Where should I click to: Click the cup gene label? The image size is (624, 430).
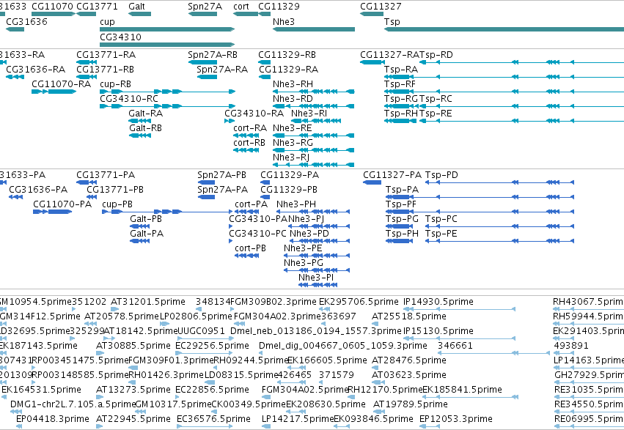click(x=107, y=22)
